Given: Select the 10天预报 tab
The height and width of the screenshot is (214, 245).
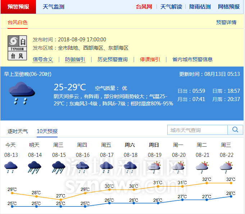Looking at the screenshot, I should tap(47, 131).
